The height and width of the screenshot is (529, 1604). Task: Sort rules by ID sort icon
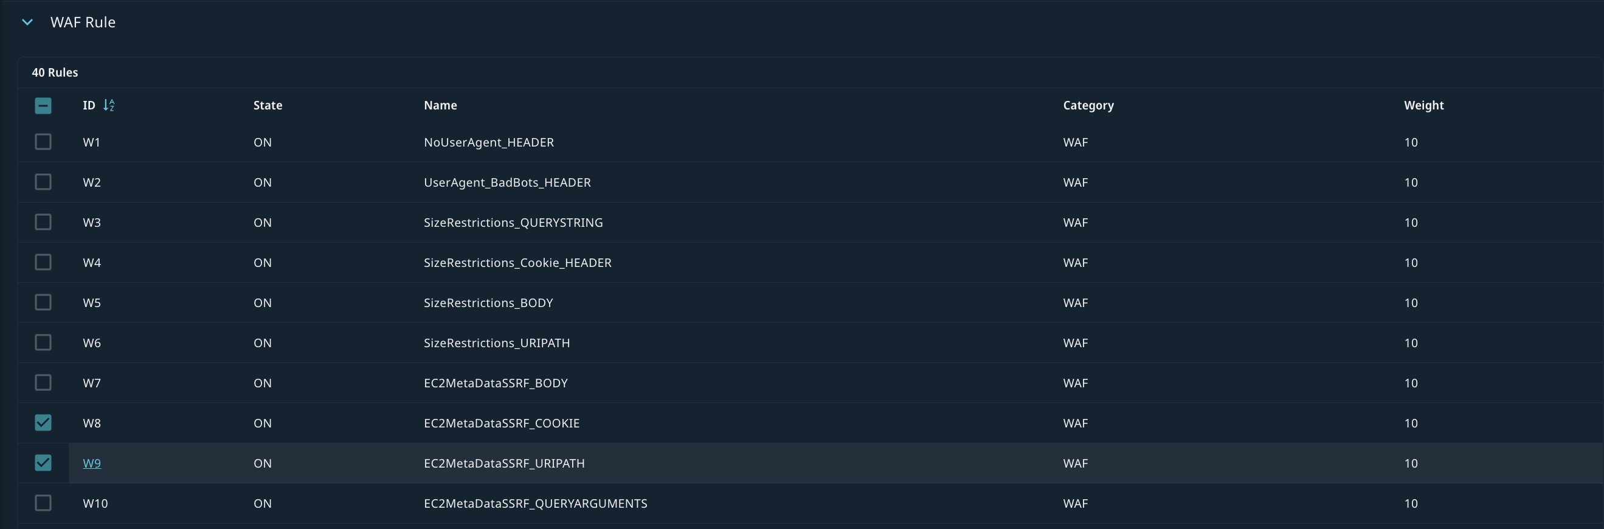(x=109, y=105)
